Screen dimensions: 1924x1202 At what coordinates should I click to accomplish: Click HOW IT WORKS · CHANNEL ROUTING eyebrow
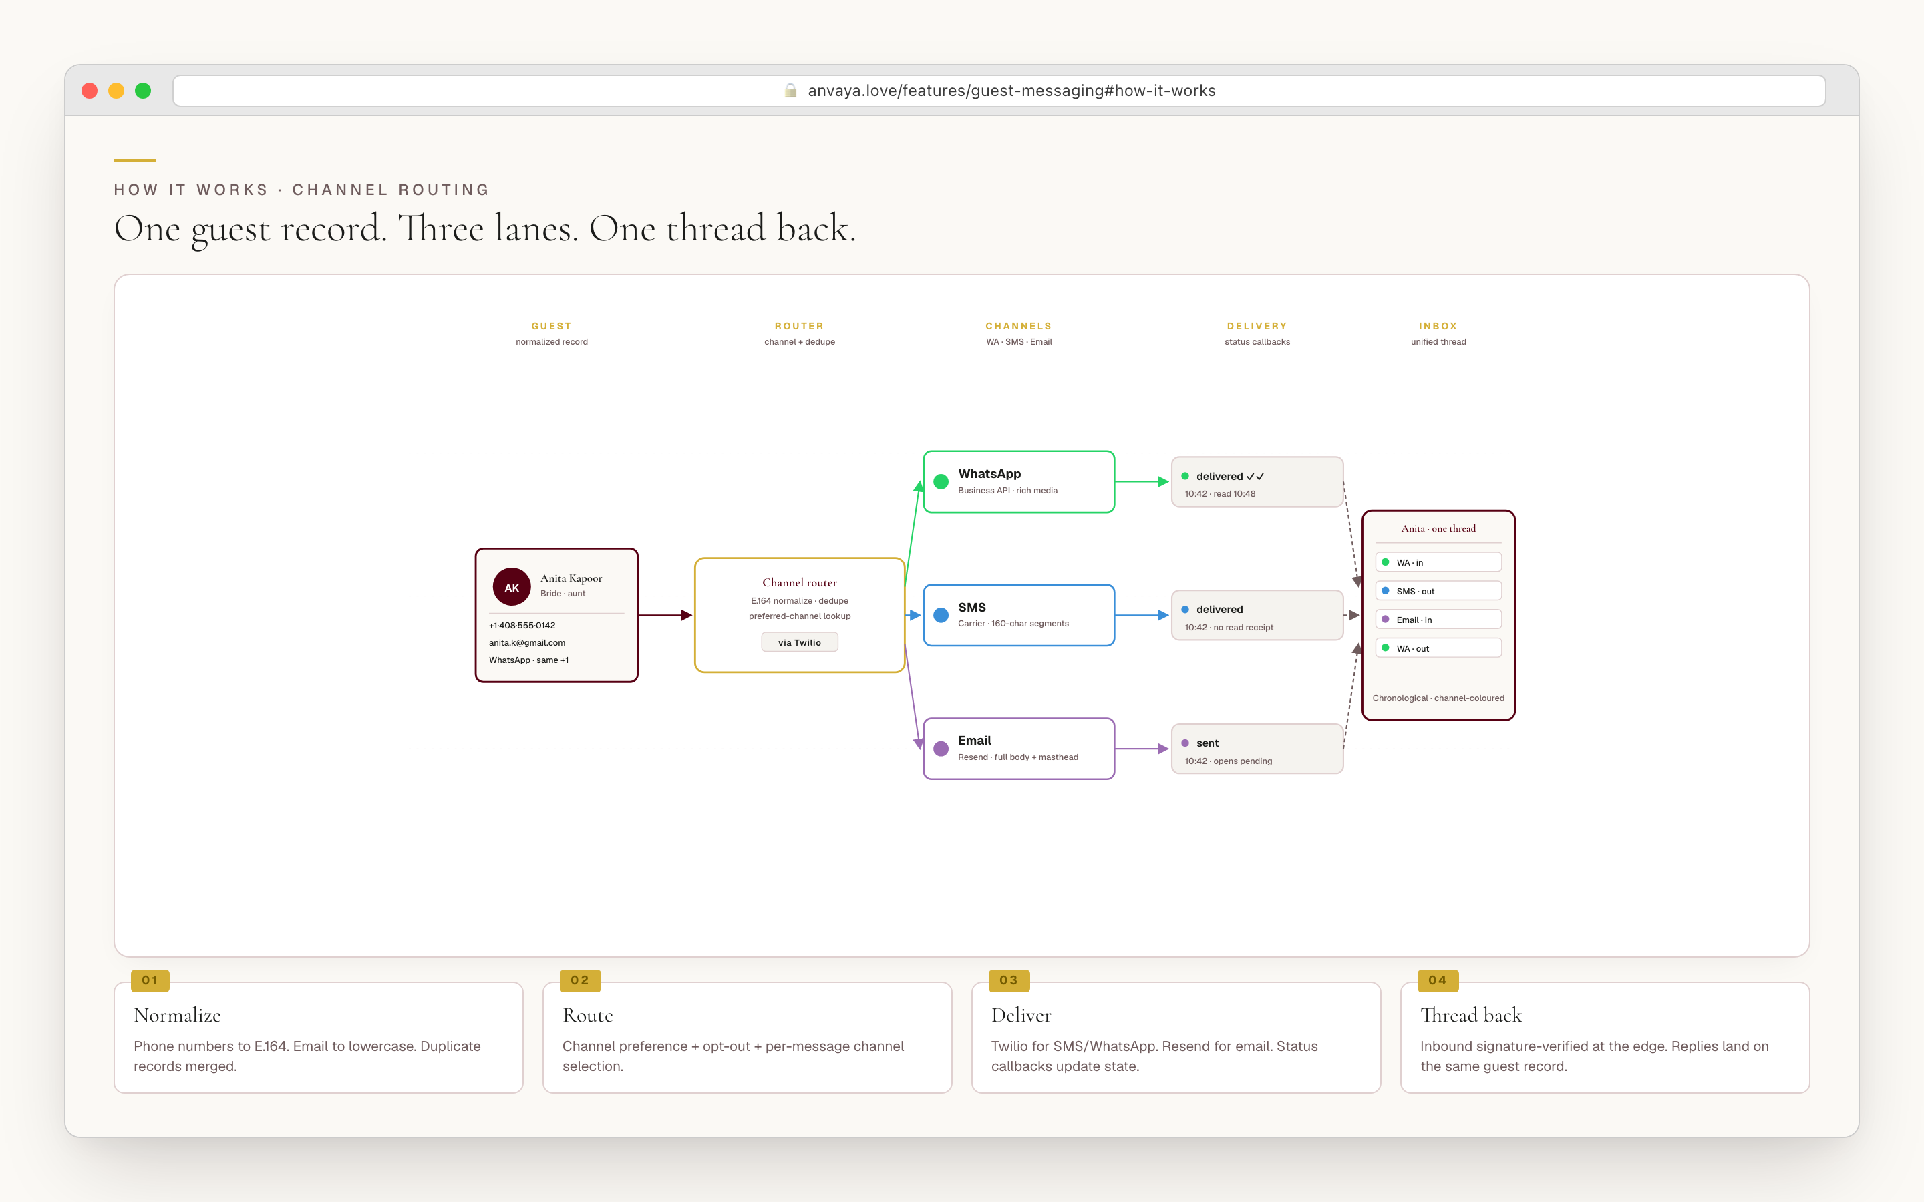301,190
